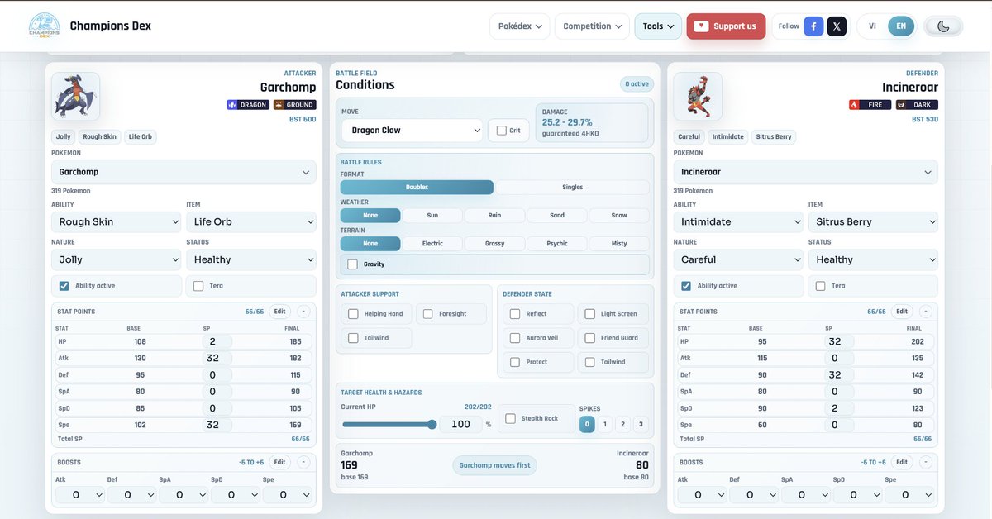Enable the Protect checkbox
This screenshot has height=519, width=992.
515,362
